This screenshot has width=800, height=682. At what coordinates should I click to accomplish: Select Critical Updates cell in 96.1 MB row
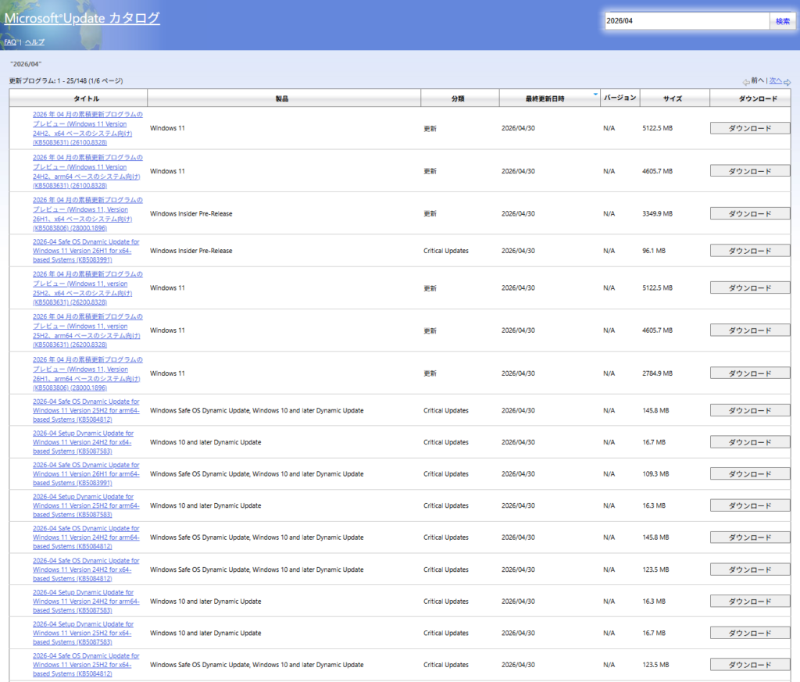pos(446,251)
